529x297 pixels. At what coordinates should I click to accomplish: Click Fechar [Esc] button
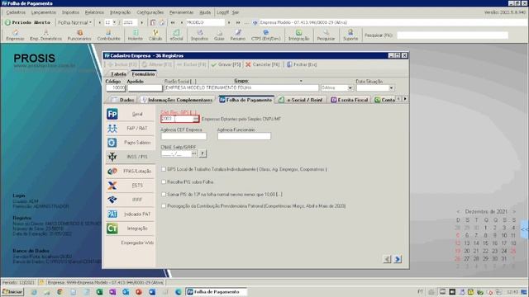pyautogui.click(x=302, y=64)
